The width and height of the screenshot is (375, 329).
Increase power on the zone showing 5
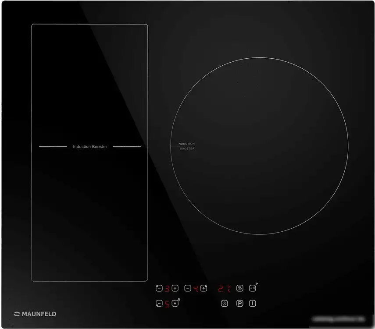click(175, 303)
